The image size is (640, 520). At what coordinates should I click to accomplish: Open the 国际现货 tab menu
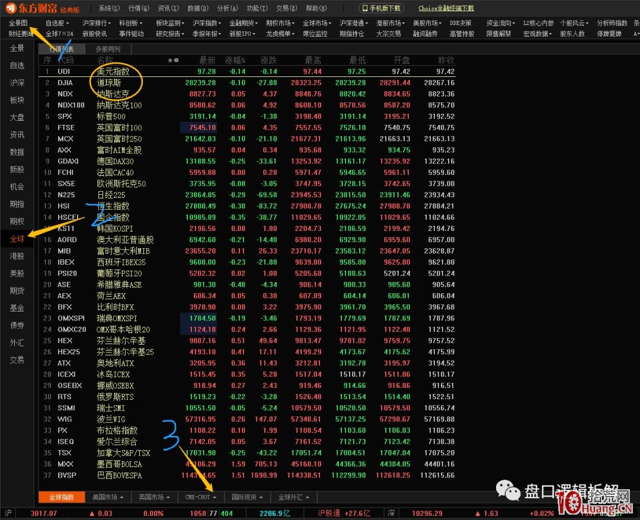[247, 497]
